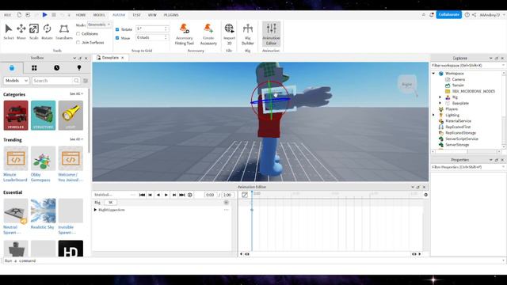Jump to the last animation frame
This screenshot has width=507, height=285.
(x=182, y=195)
